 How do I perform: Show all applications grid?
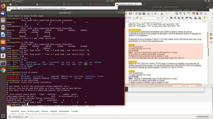(3, 116)
